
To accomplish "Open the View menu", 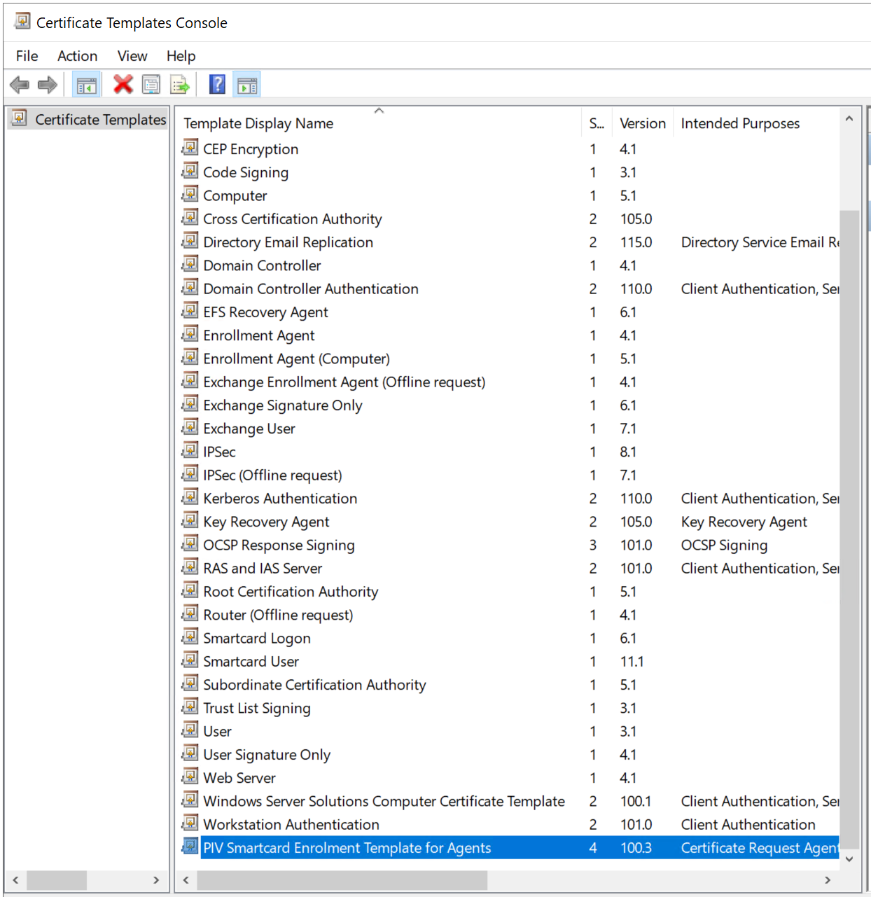I will 132,56.
